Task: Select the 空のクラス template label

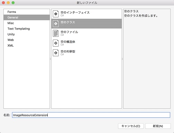Action: [68, 22]
